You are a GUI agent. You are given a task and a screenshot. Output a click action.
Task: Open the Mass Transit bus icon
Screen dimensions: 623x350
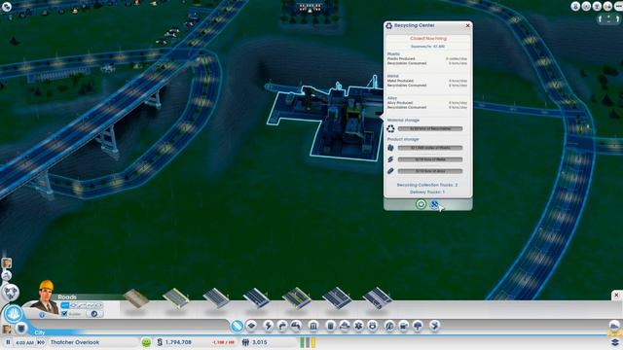[404, 326]
